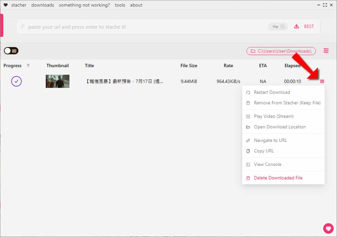Viewport: 337px width, 237px height.
Task: Choose Copy URL
Action: (x=283, y=151)
